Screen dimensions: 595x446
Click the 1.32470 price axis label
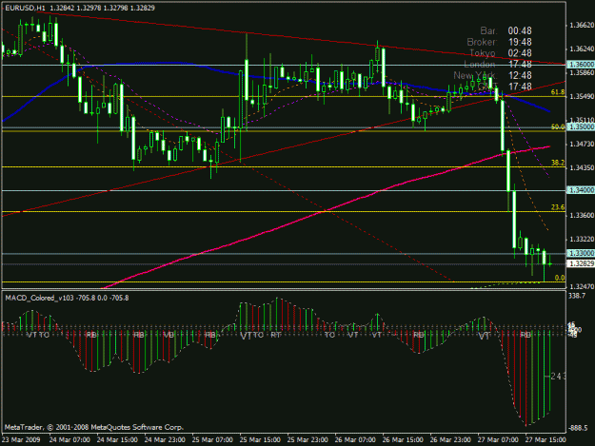coord(581,286)
